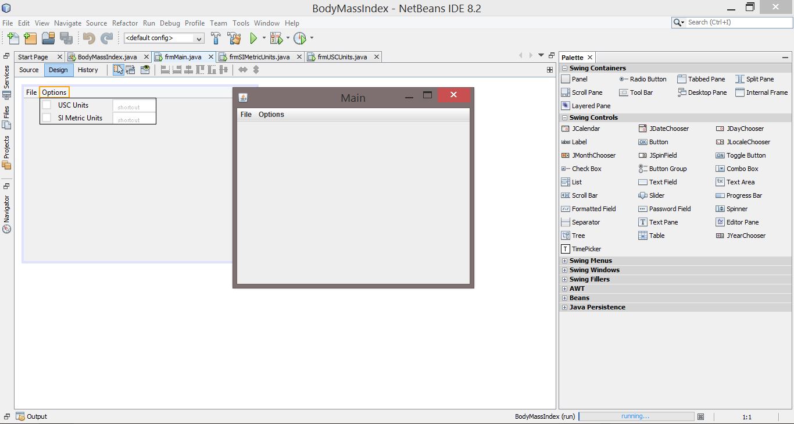Click the running progress bar
This screenshot has height=424, width=794.
tap(636, 416)
